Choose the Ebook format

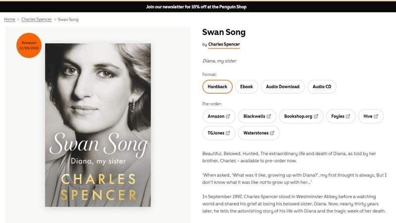pyautogui.click(x=247, y=87)
